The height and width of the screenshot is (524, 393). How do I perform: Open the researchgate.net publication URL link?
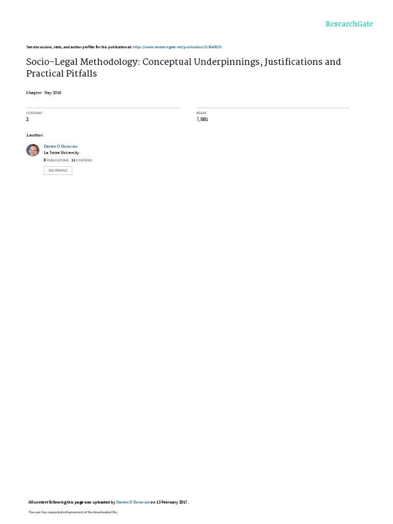point(177,47)
